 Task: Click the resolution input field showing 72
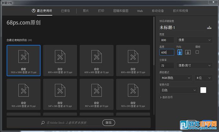(x=167, y=65)
